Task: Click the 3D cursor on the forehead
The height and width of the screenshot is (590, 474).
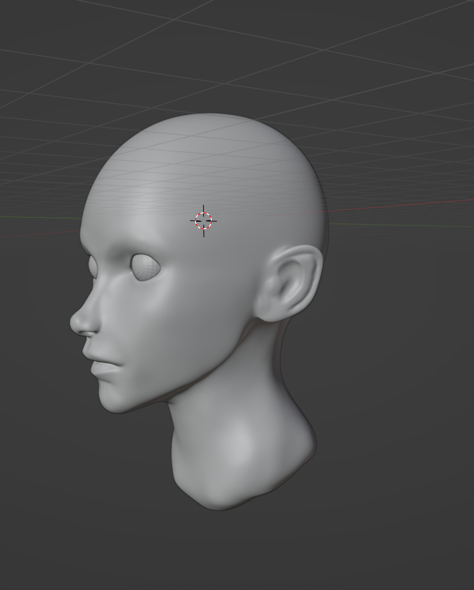Action: click(x=203, y=221)
